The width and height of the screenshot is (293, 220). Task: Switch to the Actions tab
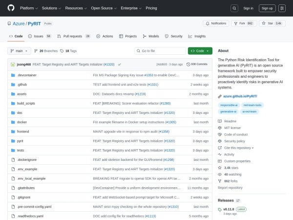(105, 36)
